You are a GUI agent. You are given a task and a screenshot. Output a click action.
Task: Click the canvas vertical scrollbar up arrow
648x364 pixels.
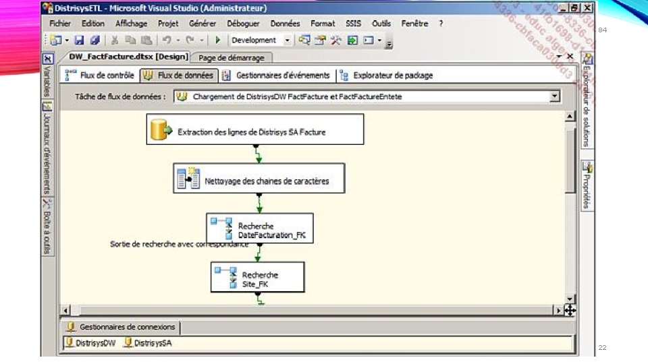pyautogui.click(x=570, y=116)
